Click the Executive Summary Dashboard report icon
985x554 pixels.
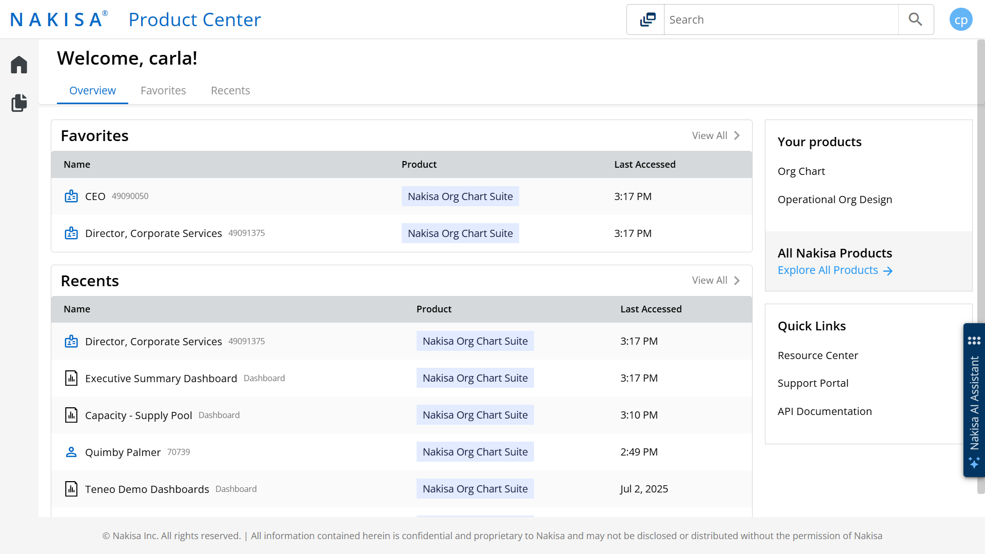pyautogui.click(x=71, y=379)
